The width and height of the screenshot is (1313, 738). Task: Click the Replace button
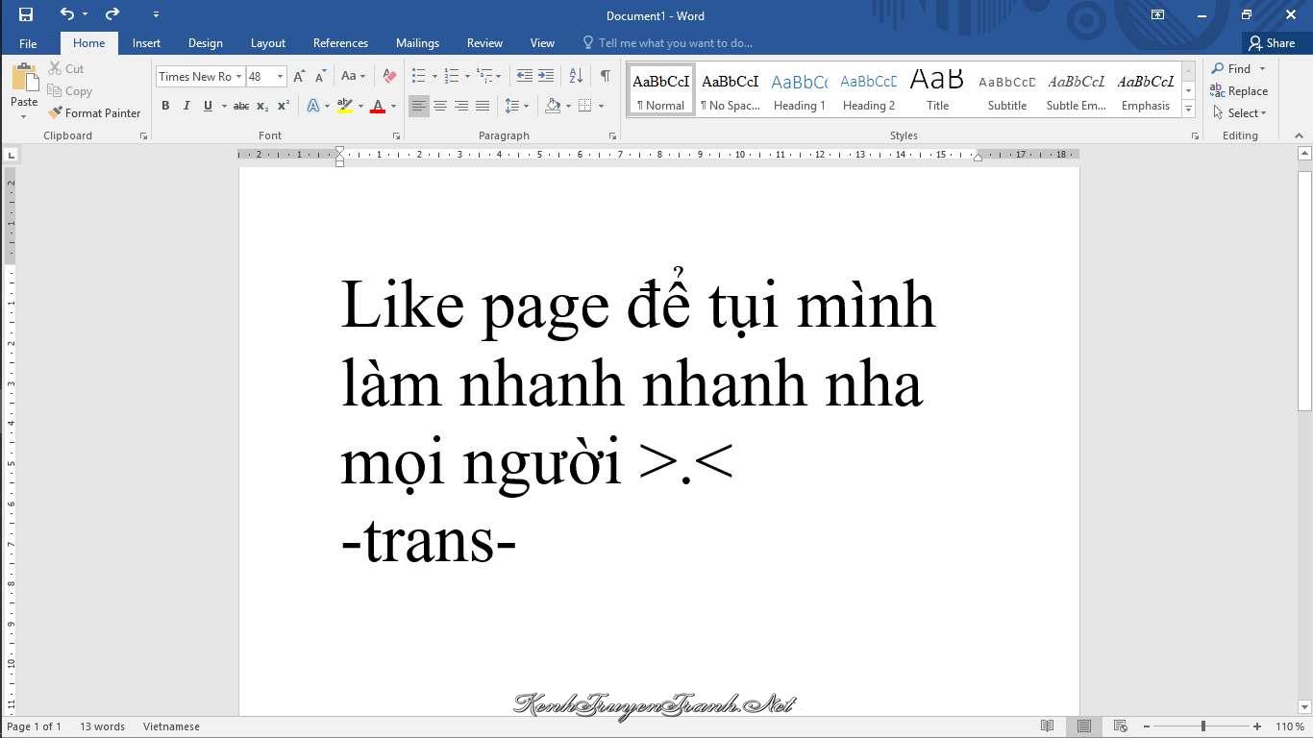pyautogui.click(x=1240, y=91)
